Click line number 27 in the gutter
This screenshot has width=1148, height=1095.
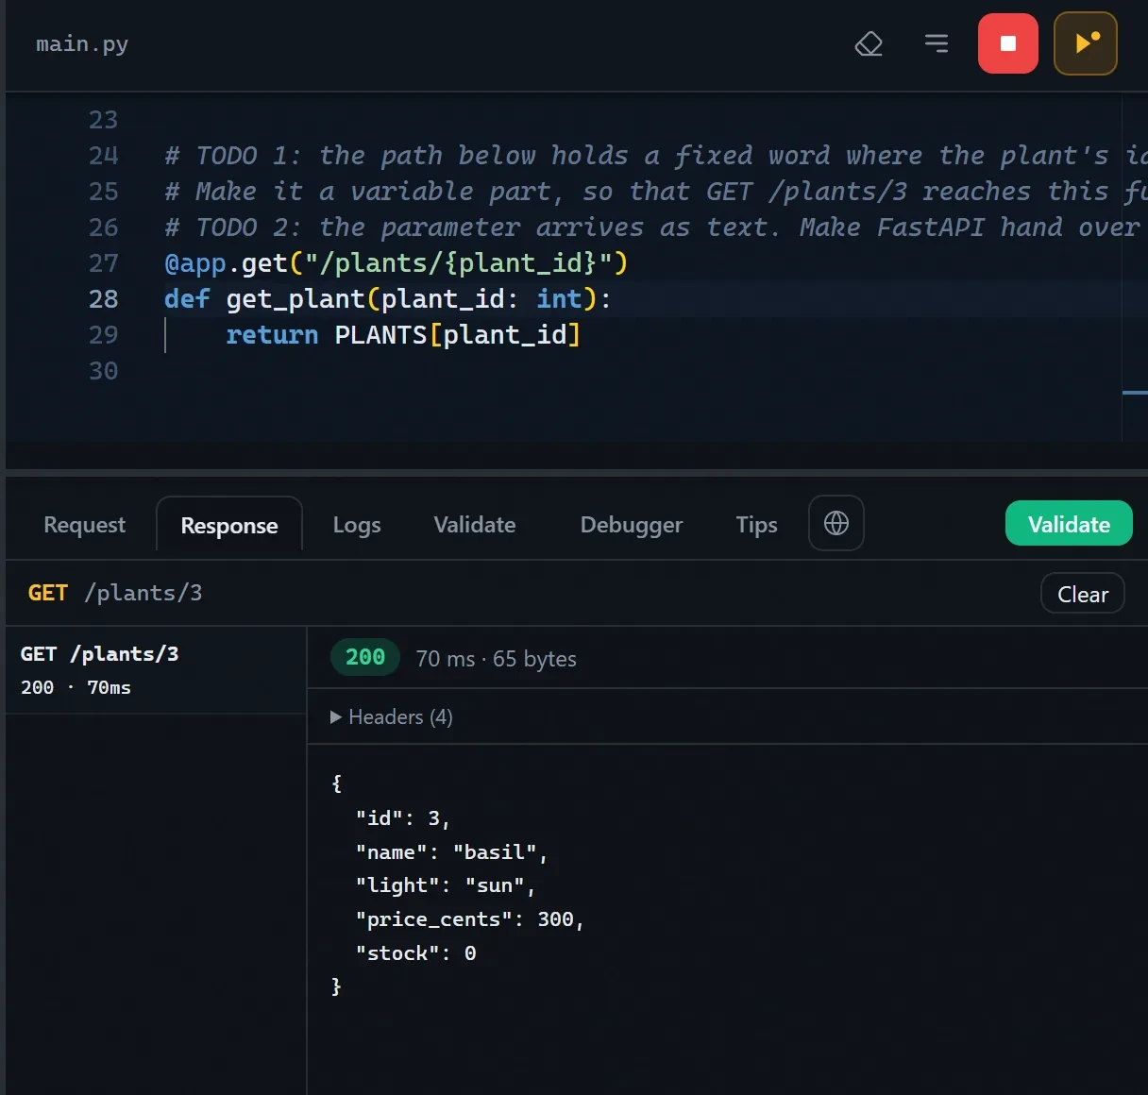(x=104, y=263)
